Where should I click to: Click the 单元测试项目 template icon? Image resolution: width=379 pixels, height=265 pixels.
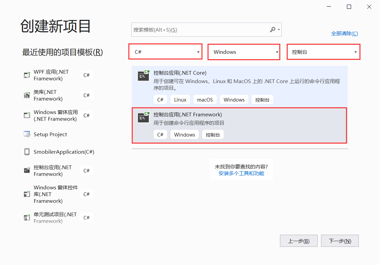(x=26, y=217)
